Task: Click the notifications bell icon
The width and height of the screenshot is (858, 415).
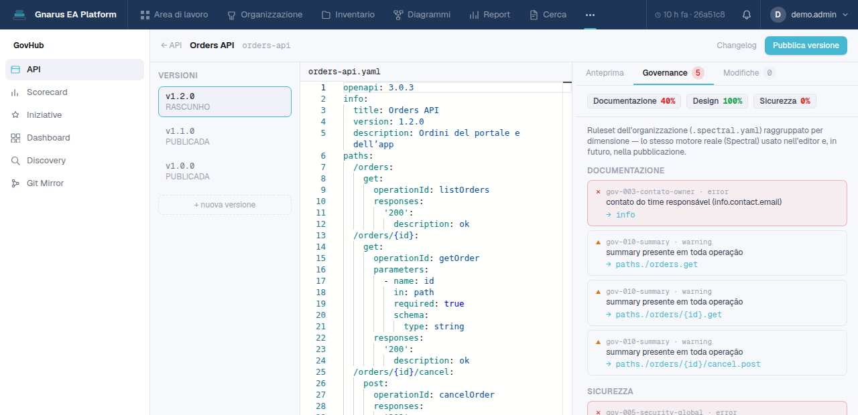Action: (x=747, y=14)
